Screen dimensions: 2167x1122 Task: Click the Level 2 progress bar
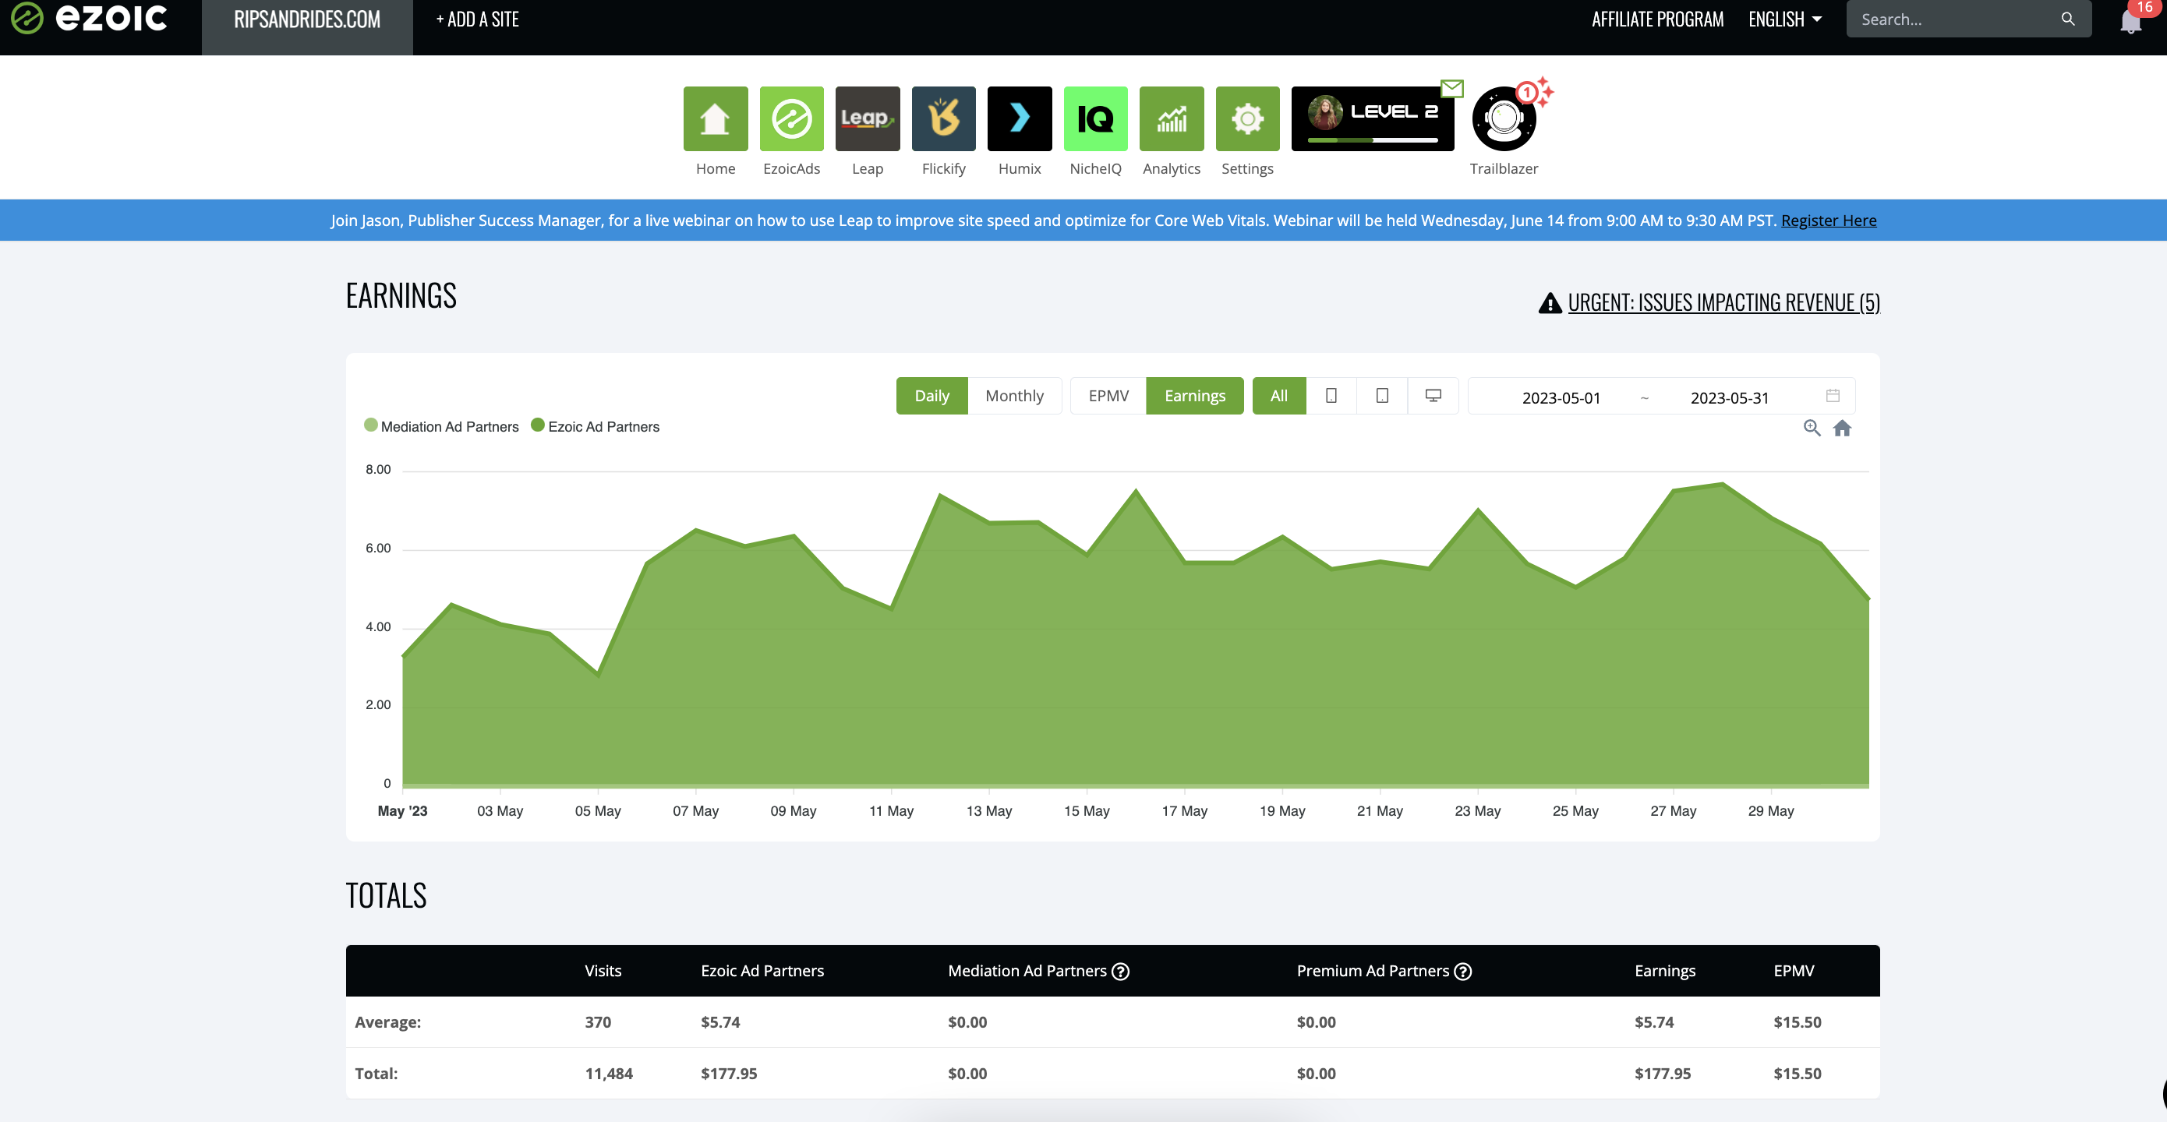click(1372, 139)
